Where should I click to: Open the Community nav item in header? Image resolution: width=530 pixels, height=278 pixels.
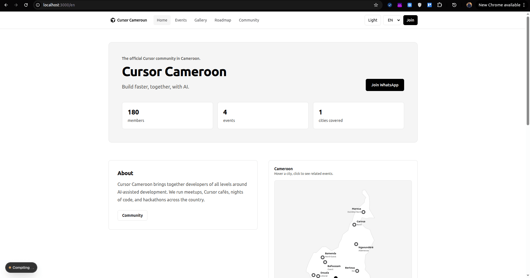(x=249, y=20)
